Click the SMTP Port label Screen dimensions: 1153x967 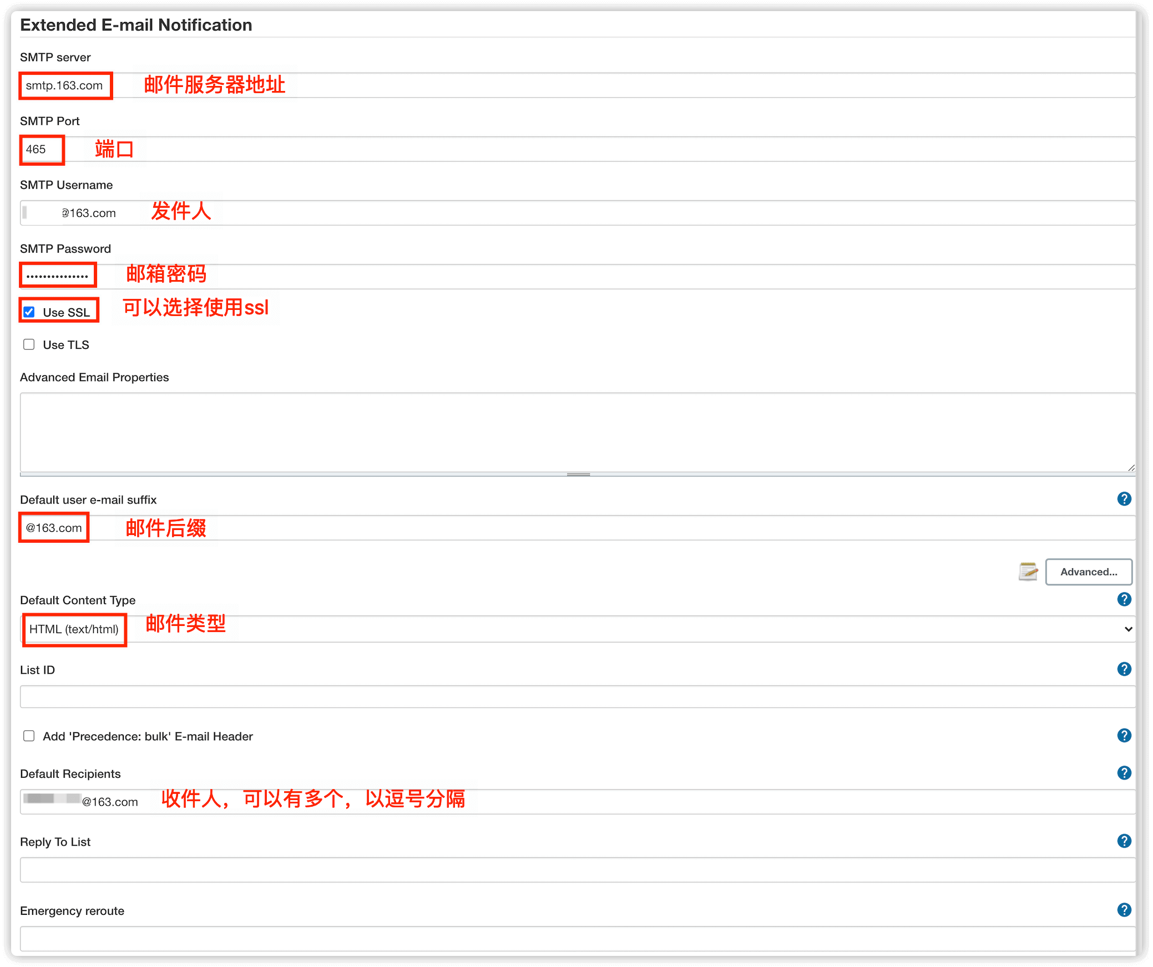(50, 121)
